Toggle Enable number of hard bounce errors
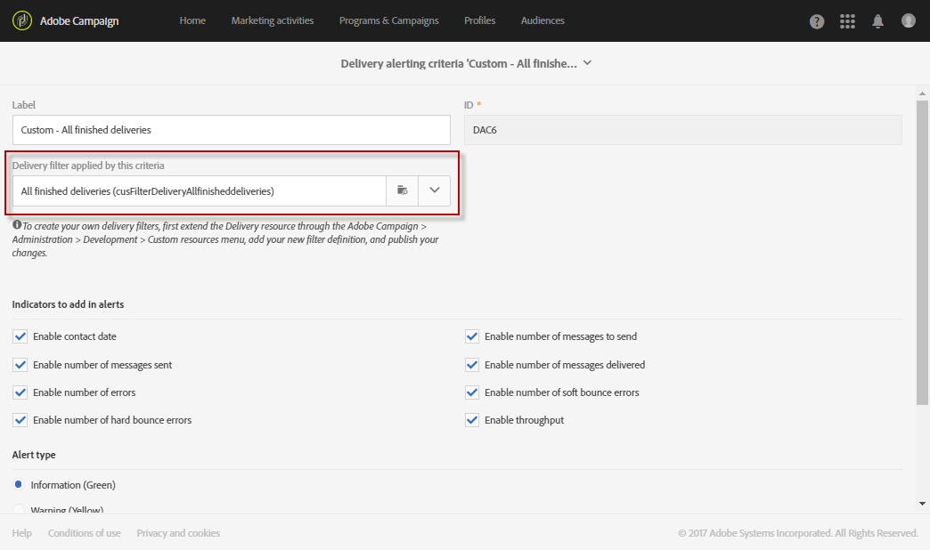This screenshot has width=930, height=550. click(x=20, y=420)
